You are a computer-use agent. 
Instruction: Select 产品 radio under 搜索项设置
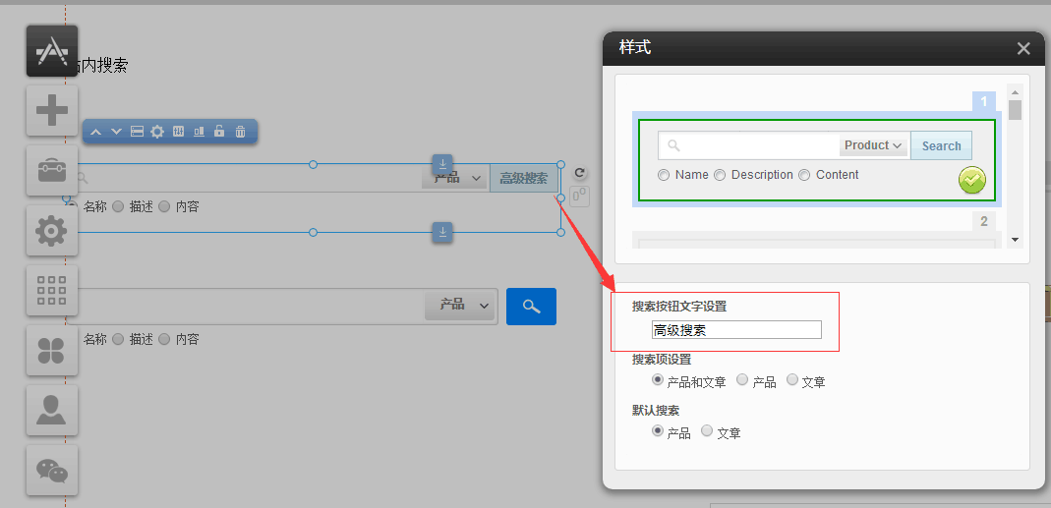(742, 380)
